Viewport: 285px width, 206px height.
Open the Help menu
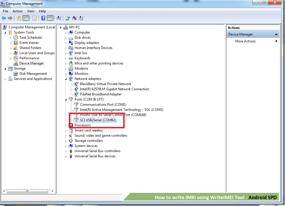tap(42, 11)
